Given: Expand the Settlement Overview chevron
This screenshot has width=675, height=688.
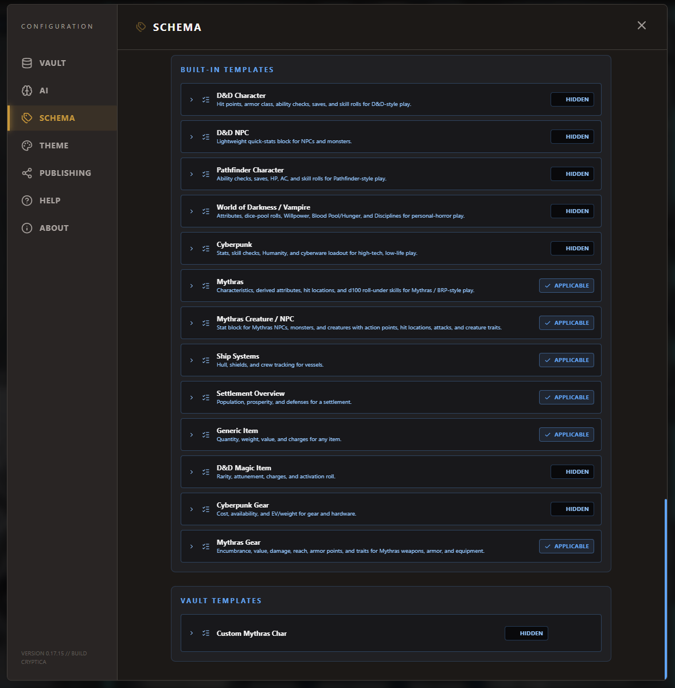Looking at the screenshot, I should (192, 398).
